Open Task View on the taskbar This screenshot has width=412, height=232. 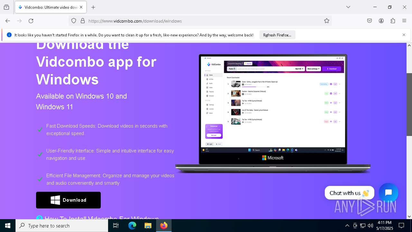click(x=116, y=226)
